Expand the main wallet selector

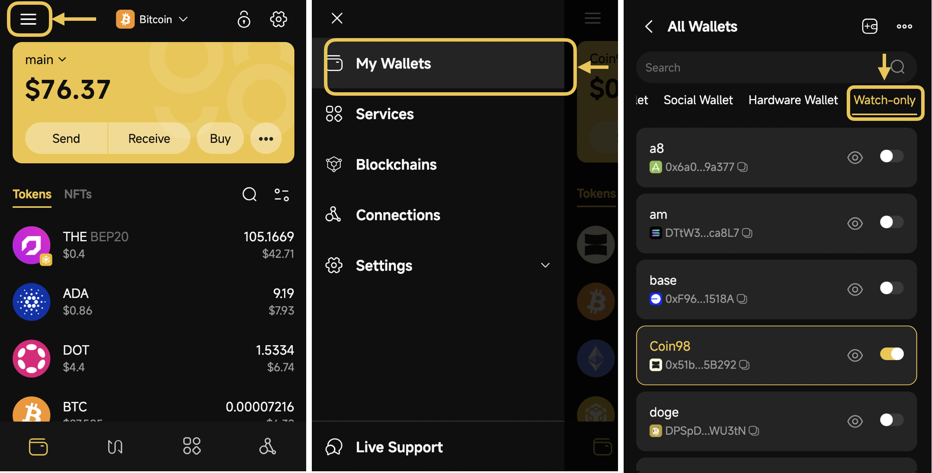pyautogui.click(x=45, y=59)
